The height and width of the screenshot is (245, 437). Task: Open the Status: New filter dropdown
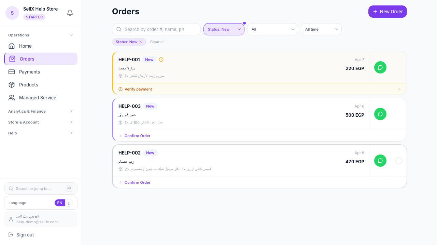(224, 29)
